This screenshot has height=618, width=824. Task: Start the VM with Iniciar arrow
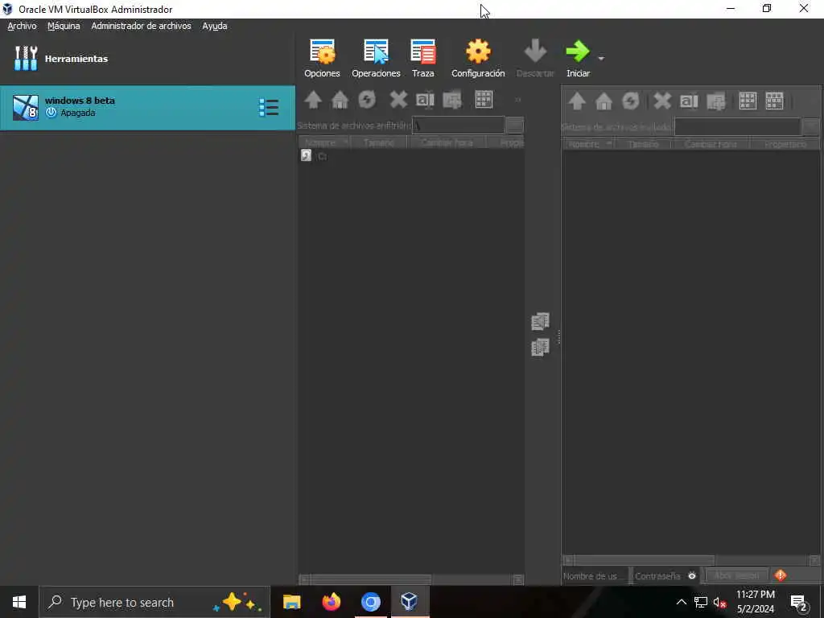point(578,58)
